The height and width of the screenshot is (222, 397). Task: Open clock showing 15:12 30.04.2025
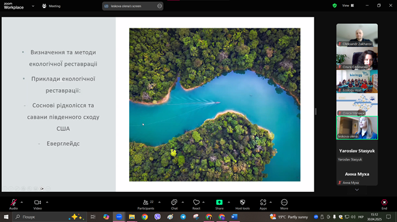(374, 216)
